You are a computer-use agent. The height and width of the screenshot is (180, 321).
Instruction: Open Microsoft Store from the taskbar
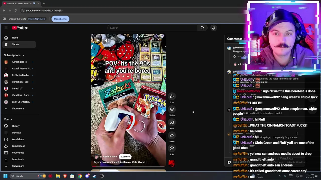click(x=72, y=176)
